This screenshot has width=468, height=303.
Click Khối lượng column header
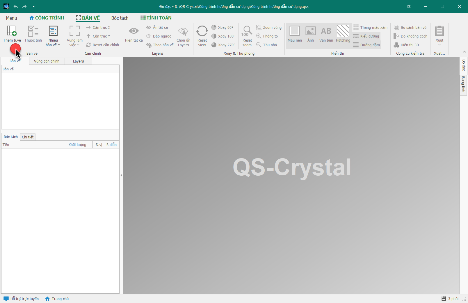[77, 145]
